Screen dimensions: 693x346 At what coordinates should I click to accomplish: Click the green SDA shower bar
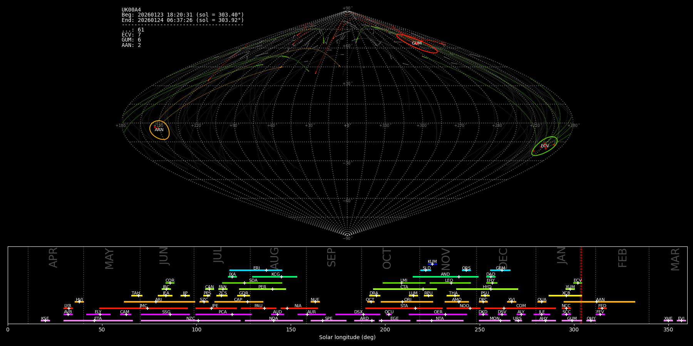click(x=252, y=283)
